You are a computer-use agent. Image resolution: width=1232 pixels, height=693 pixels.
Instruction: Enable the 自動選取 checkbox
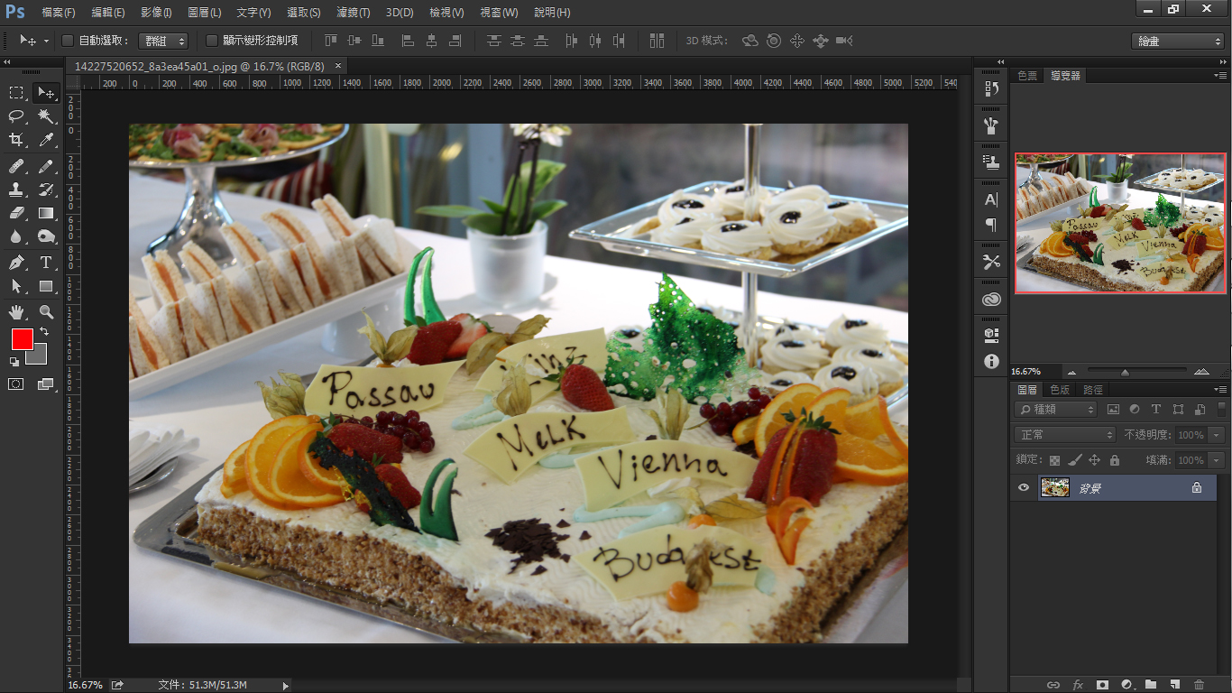tap(68, 41)
